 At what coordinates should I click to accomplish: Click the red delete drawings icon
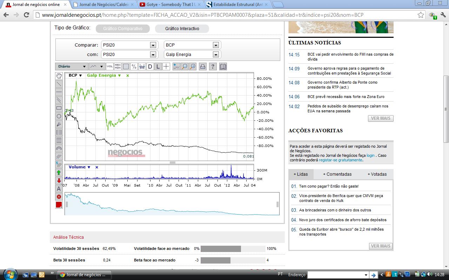[x=59, y=196]
